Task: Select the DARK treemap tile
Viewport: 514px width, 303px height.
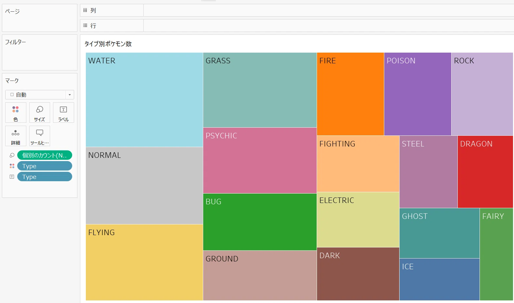Action: point(358,274)
